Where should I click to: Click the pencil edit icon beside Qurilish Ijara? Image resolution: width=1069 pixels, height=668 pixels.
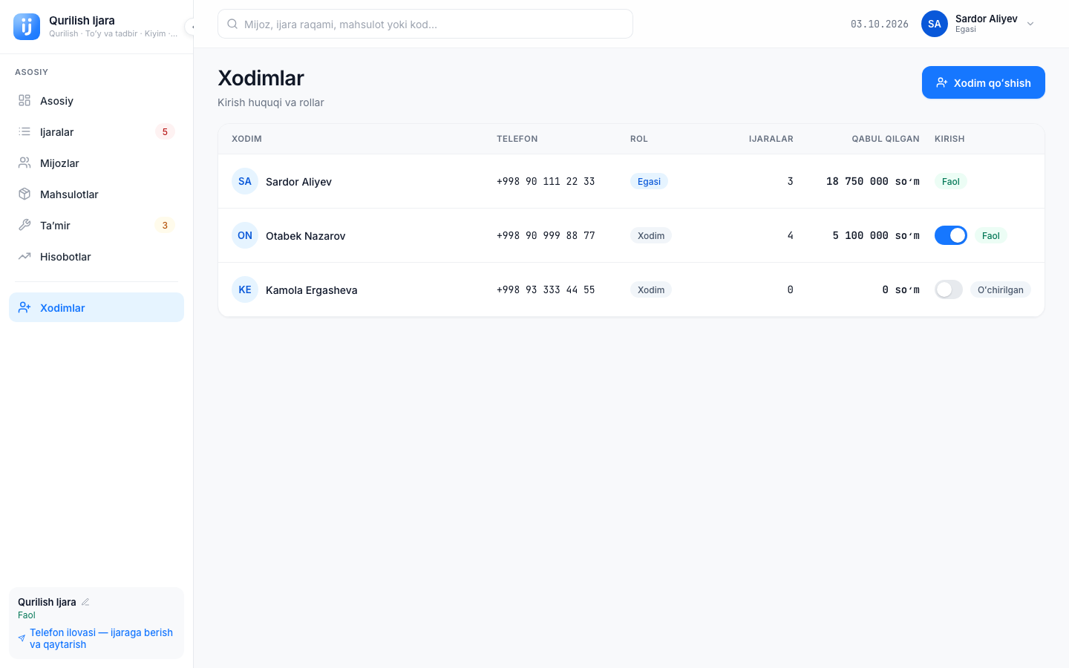85,602
